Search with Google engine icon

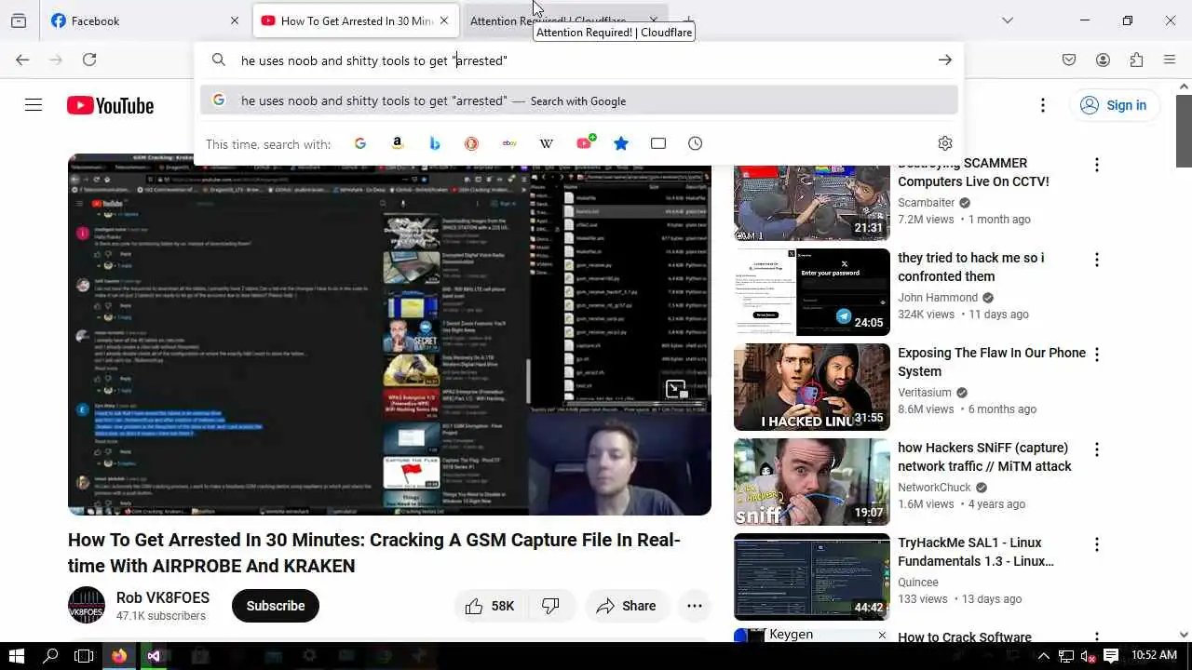coord(360,143)
